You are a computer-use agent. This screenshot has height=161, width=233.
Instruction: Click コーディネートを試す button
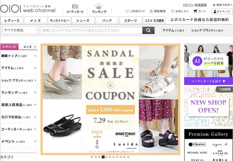point(208,81)
